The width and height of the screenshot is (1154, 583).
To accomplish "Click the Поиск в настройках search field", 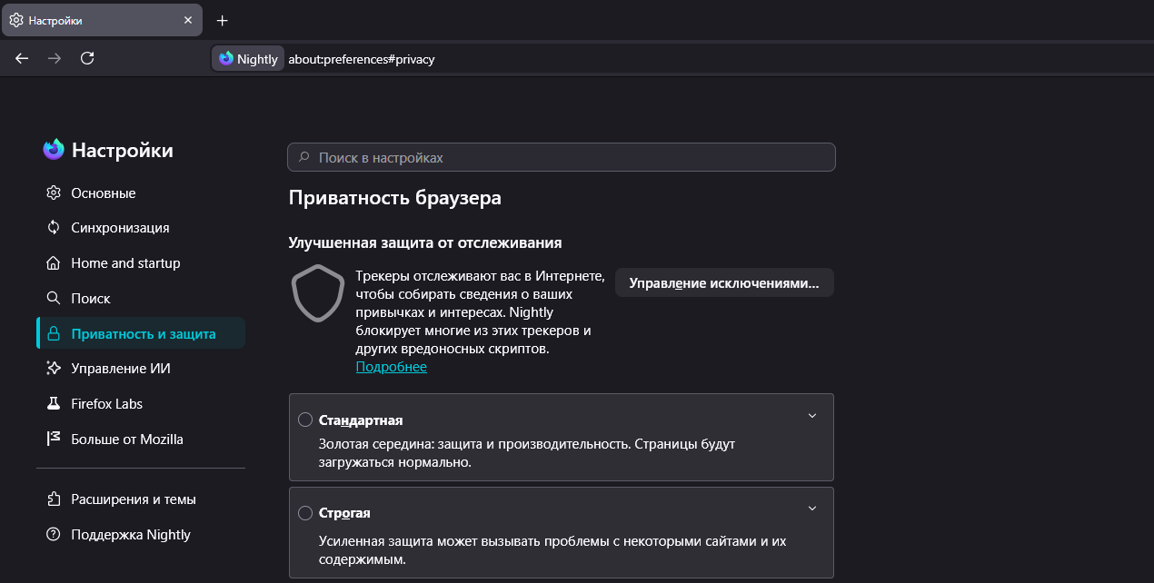I will click(x=562, y=157).
